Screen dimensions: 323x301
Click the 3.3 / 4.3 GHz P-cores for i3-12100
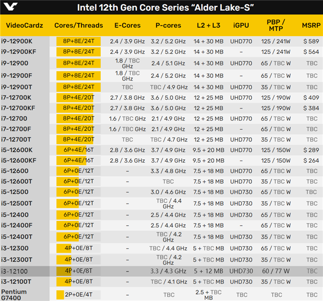[x=168, y=271]
